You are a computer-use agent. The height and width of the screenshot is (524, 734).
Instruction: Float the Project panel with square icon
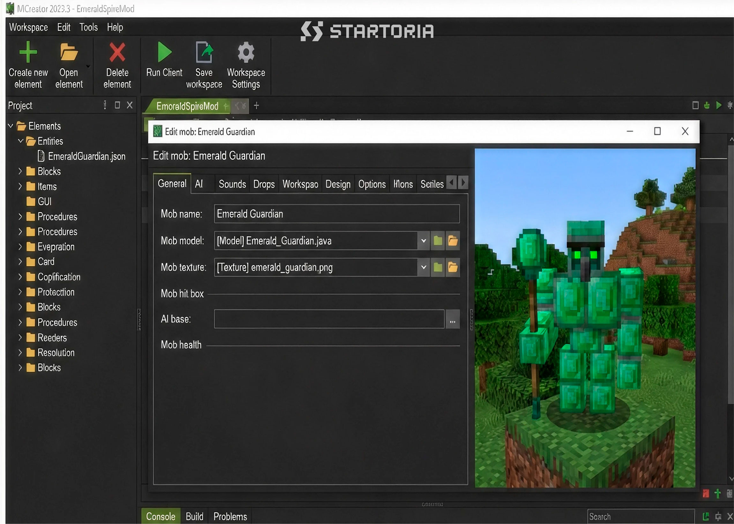117,105
